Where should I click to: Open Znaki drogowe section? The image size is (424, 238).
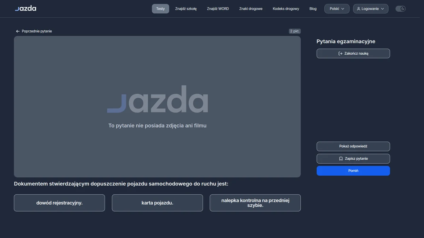pos(251,9)
